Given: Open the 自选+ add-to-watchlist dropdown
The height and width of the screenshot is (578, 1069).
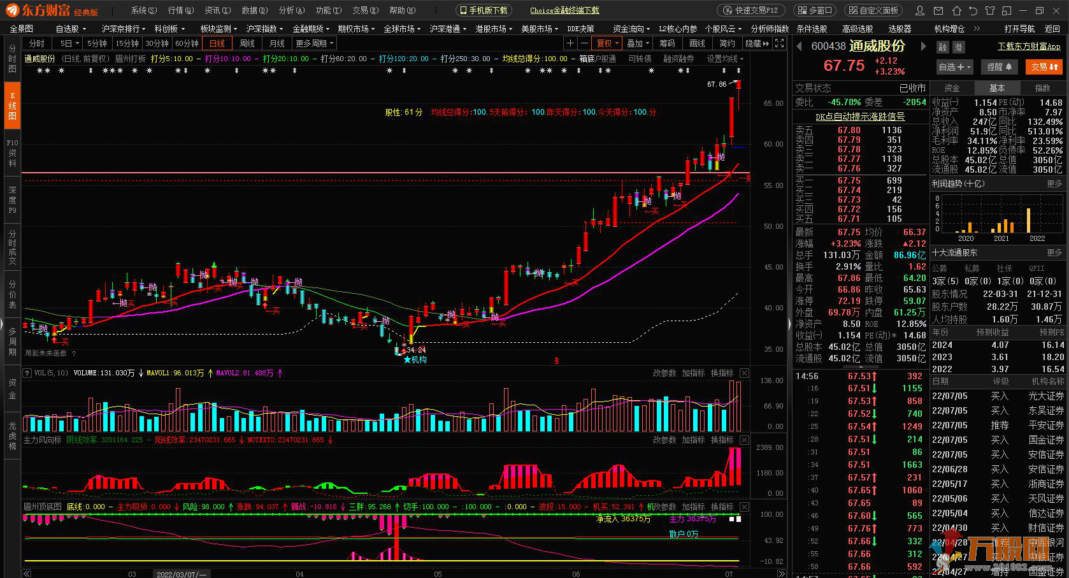Looking at the screenshot, I should coord(955,67).
